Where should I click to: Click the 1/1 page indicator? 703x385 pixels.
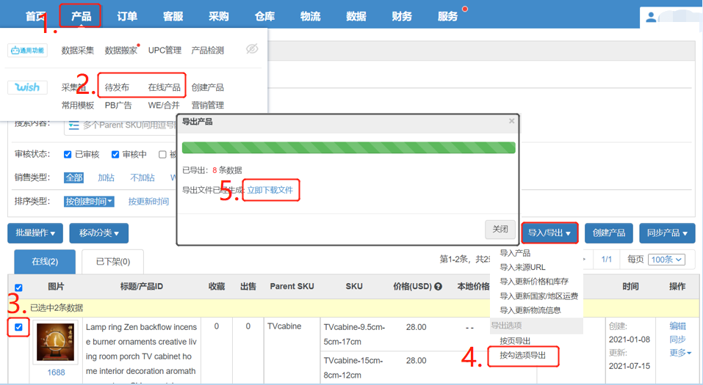tap(607, 259)
